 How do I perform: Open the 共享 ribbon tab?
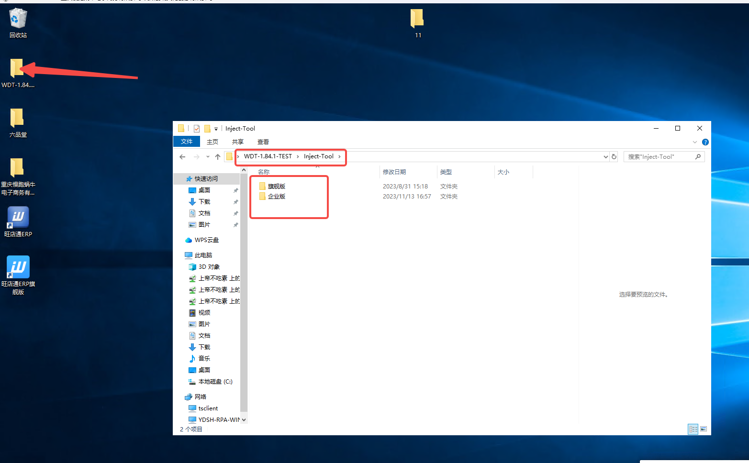pyautogui.click(x=238, y=142)
